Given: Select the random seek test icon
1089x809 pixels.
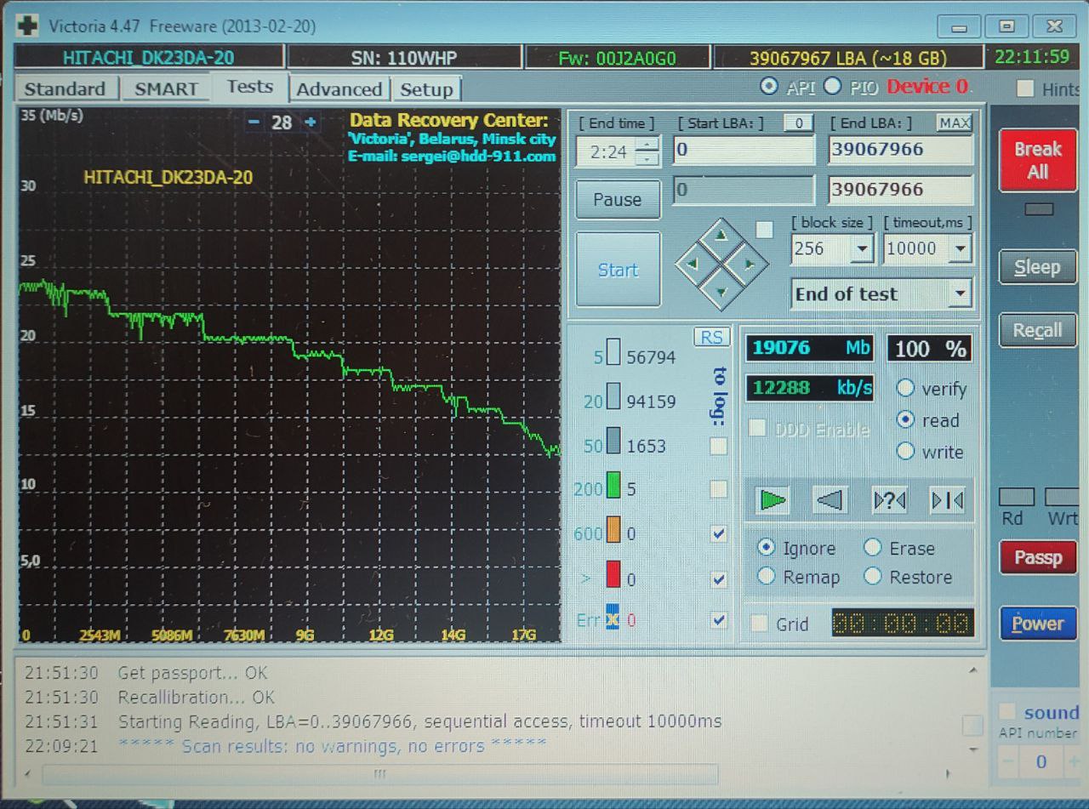Looking at the screenshot, I should point(889,500).
